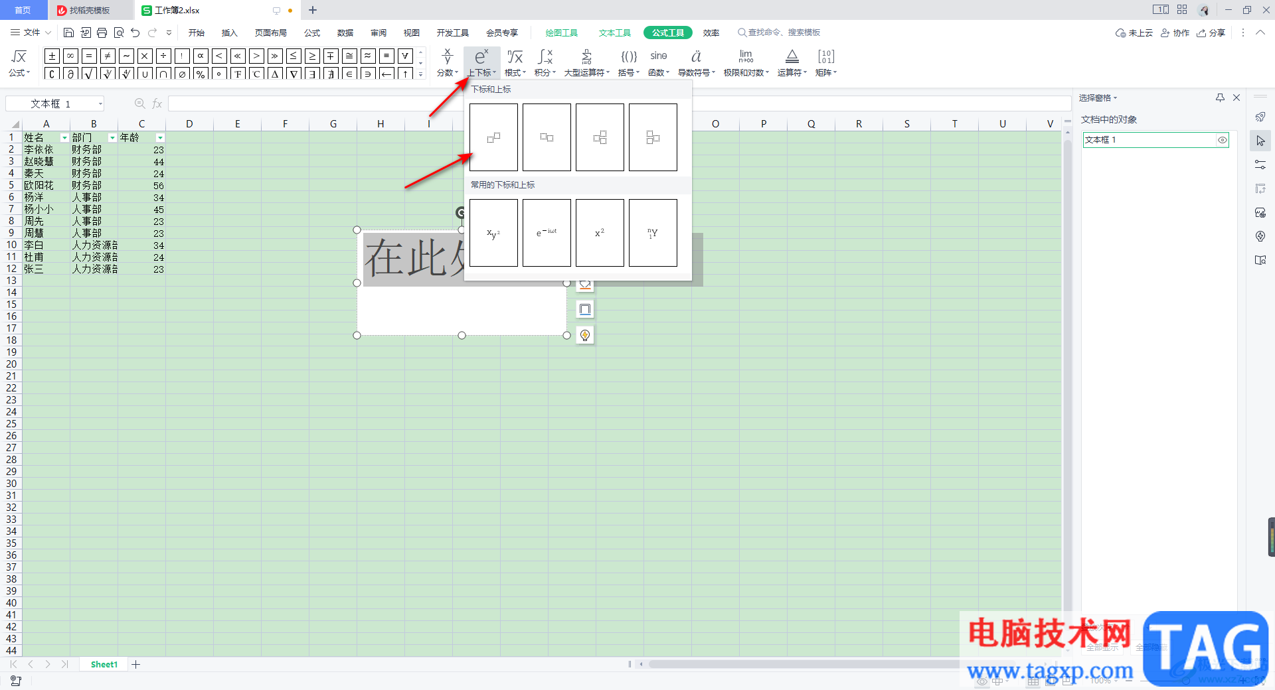Insert the for-all symbol
Image resolution: width=1275 pixels, height=690 pixels.
(x=405, y=56)
